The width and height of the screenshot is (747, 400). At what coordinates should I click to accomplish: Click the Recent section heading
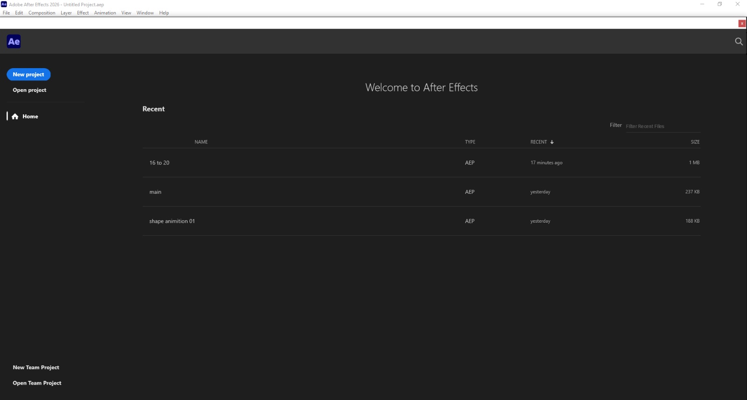[154, 109]
